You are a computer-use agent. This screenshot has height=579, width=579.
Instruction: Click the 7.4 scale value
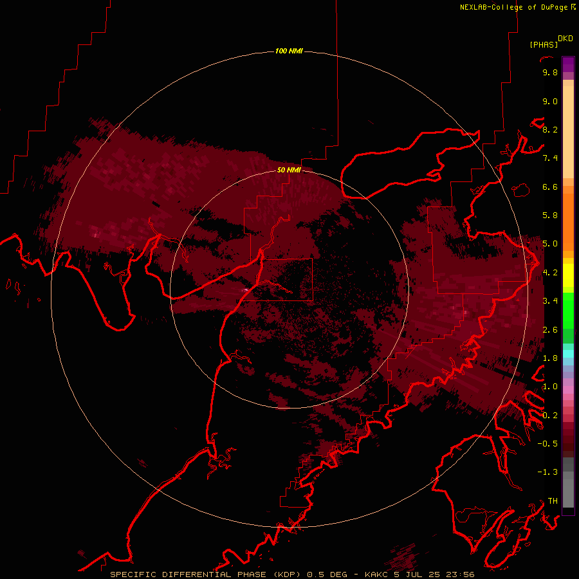tap(550, 158)
